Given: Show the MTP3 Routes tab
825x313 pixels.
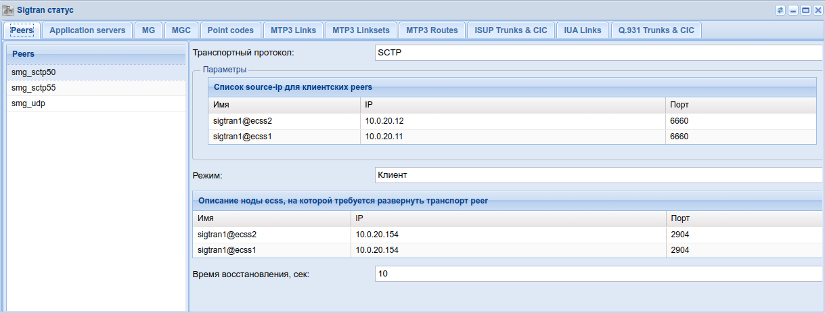Looking at the screenshot, I should pyautogui.click(x=432, y=30).
